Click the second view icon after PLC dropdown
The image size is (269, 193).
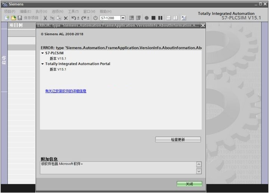(x=138, y=18)
